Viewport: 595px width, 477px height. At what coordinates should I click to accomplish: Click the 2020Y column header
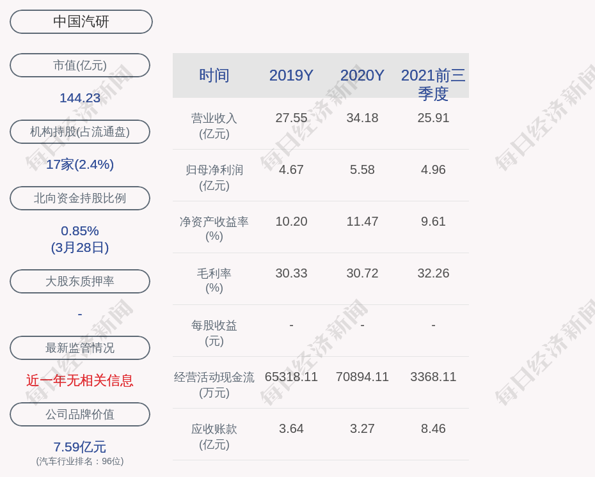(x=362, y=75)
